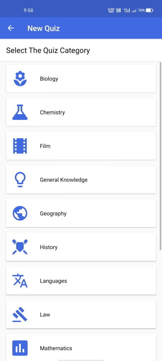Select the Law category label
162x361 pixels.
click(x=45, y=314)
